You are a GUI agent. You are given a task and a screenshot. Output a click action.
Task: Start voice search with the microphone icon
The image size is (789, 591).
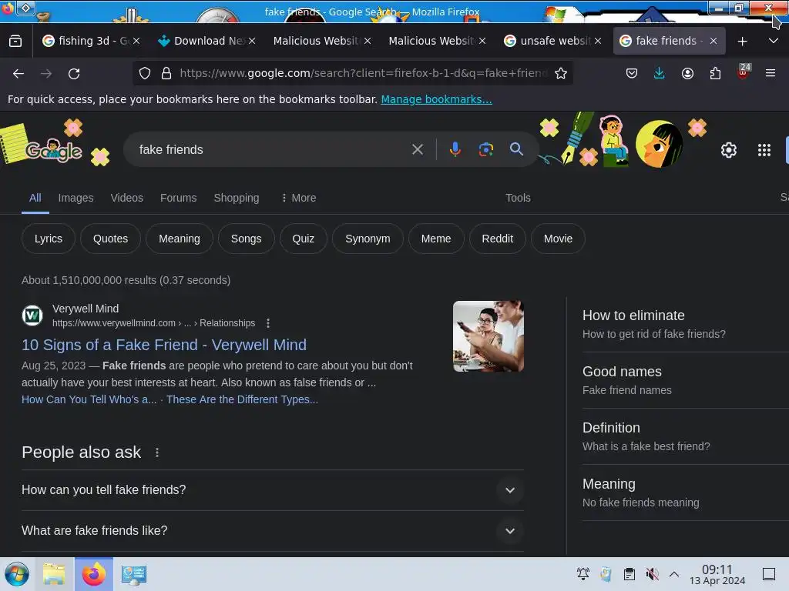(455, 149)
